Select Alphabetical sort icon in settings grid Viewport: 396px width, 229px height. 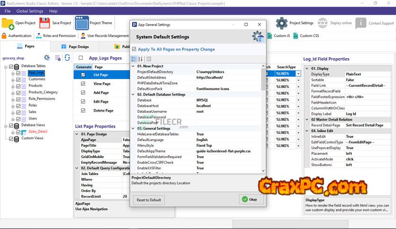tap(140, 59)
